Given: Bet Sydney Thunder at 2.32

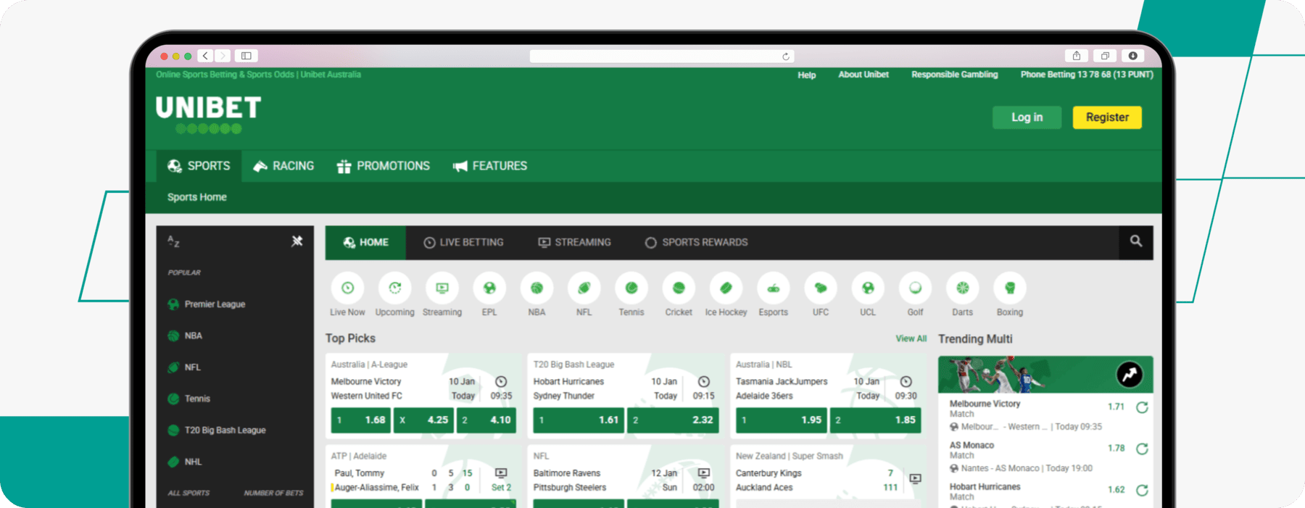Looking at the screenshot, I should tap(673, 420).
